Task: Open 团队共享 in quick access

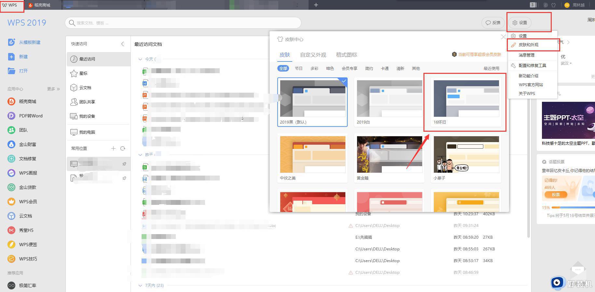Action: coord(98,102)
